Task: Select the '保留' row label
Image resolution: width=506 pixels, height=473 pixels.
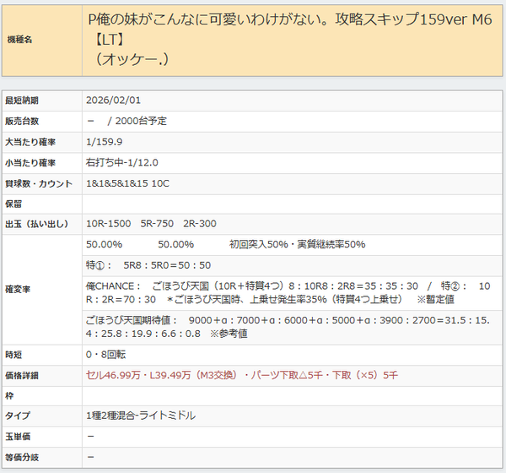Action: [13, 204]
